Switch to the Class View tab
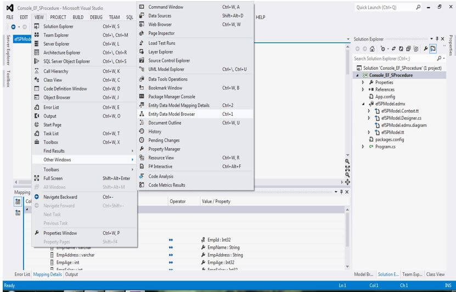 point(435,274)
